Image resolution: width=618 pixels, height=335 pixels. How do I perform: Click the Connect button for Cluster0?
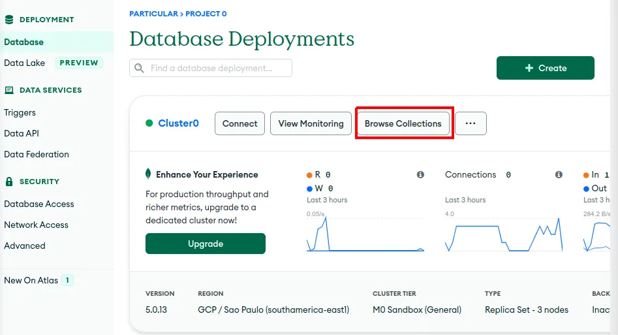pyautogui.click(x=239, y=123)
